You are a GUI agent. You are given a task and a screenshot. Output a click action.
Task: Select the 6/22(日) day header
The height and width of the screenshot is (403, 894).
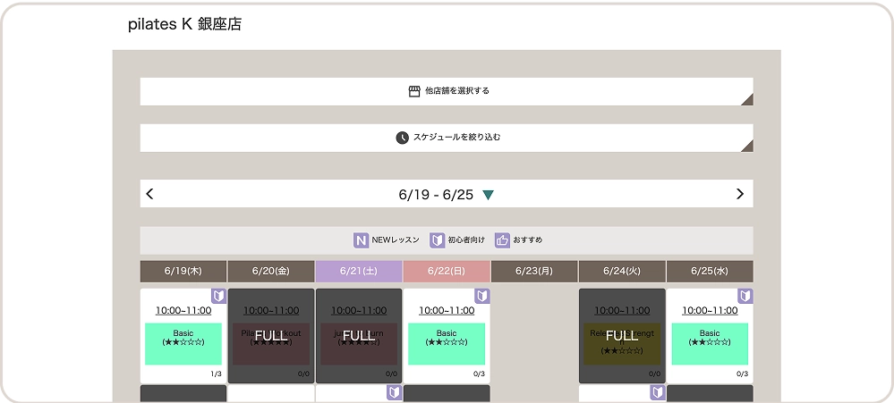tap(447, 272)
